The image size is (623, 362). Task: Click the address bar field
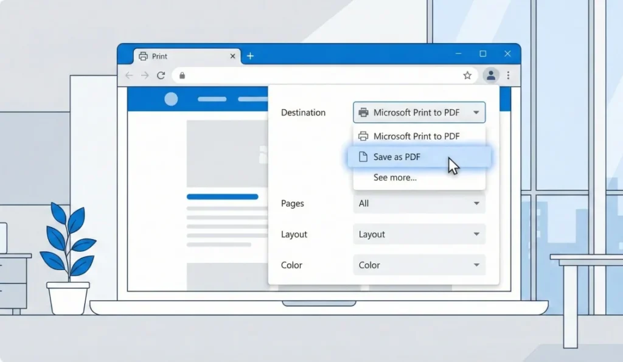(325, 75)
